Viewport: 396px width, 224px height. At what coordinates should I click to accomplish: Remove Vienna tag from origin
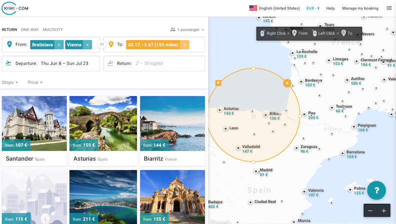click(x=87, y=44)
